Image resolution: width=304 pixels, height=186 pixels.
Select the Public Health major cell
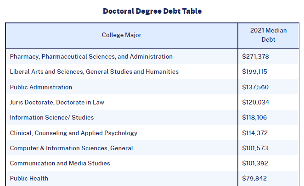[29, 178]
